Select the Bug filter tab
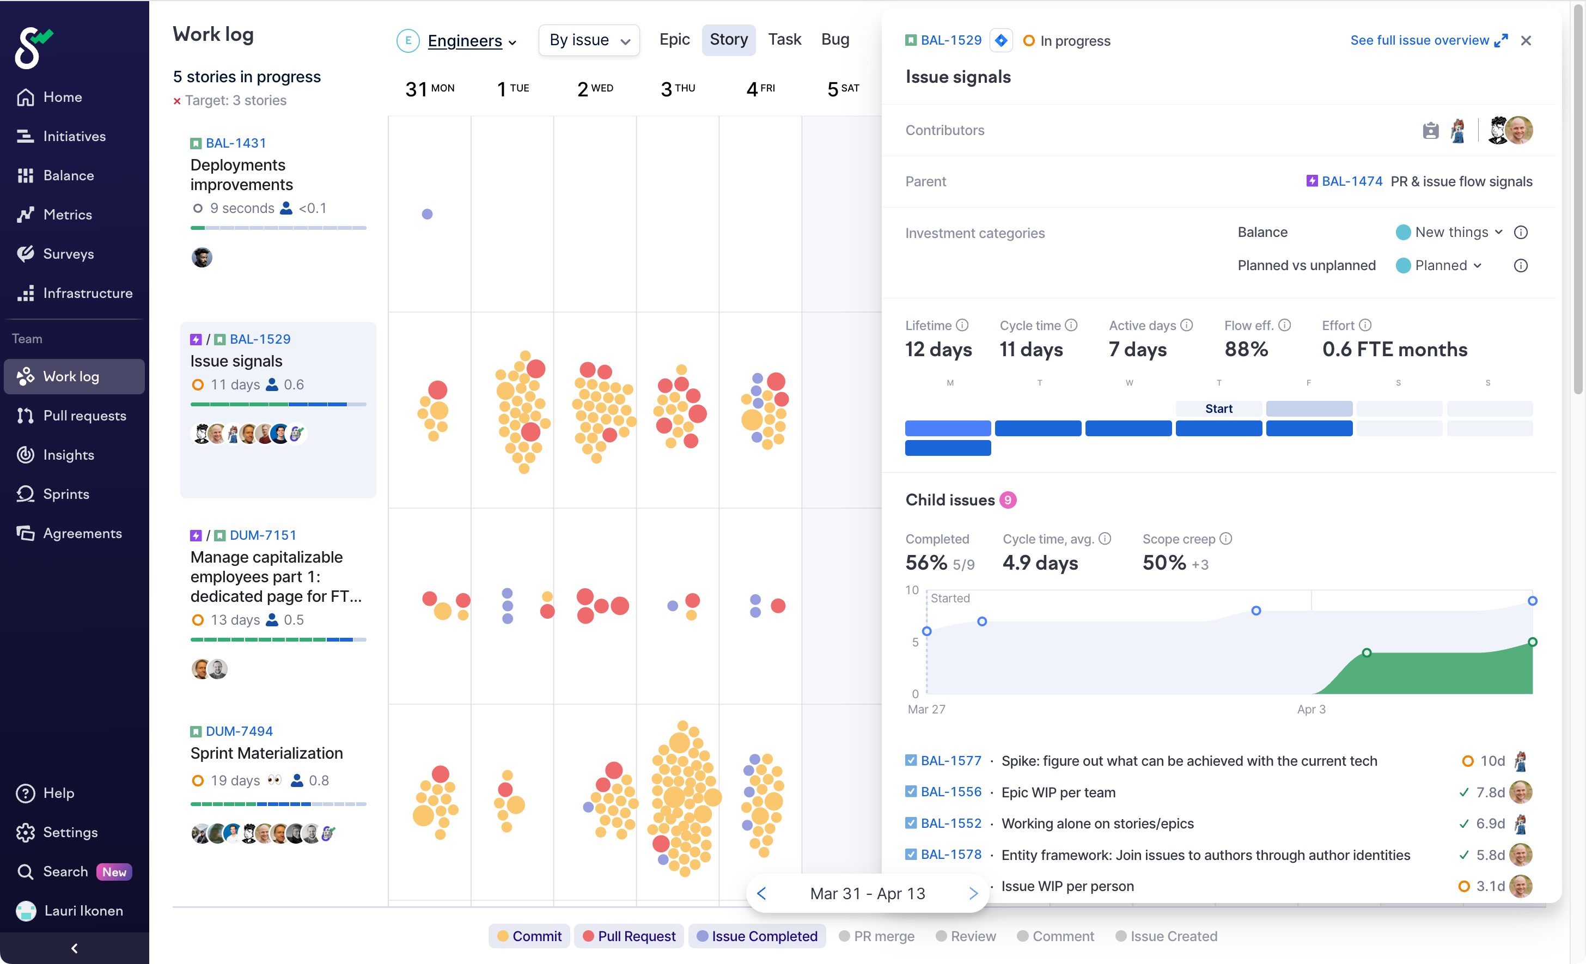Image resolution: width=1586 pixels, height=964 pixels. 835,40
